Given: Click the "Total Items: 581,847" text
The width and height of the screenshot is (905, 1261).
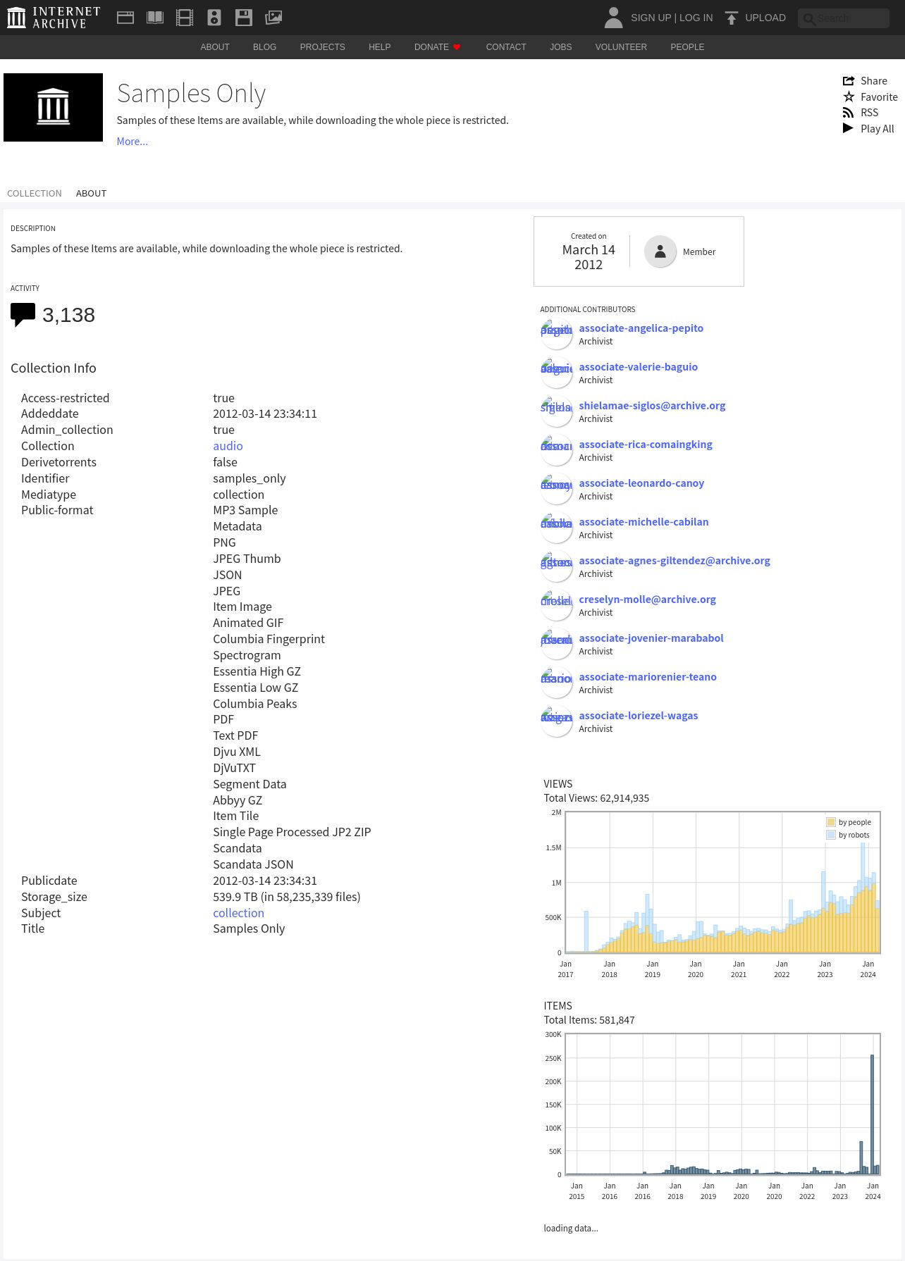Looking at the screenshot, I should click(x=589, y=1020).
